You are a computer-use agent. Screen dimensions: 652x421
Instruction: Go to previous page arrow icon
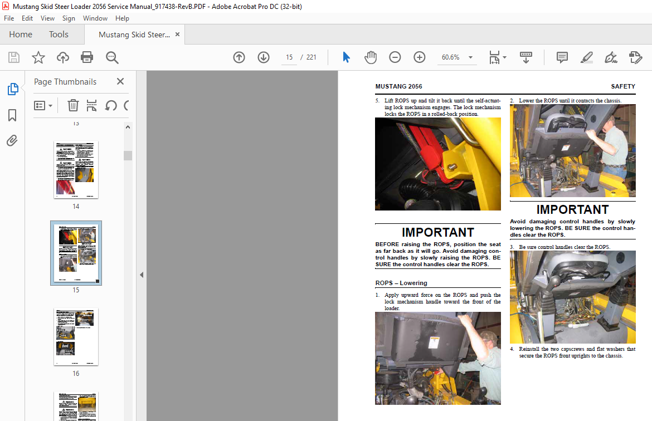click(239, 57)
